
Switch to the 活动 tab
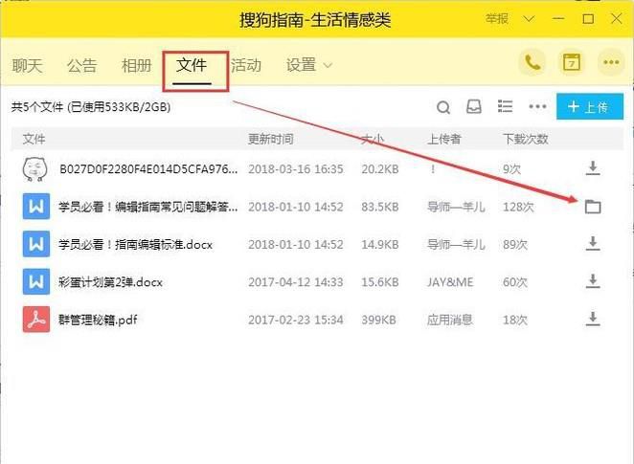(x=246, y=65)
